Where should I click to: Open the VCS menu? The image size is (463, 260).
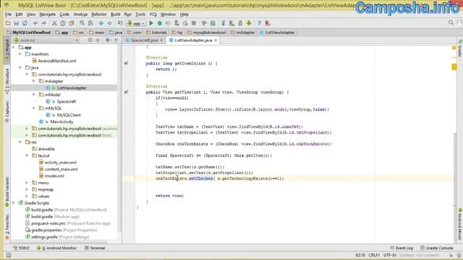pyautogui.click(x=153, y=14)
